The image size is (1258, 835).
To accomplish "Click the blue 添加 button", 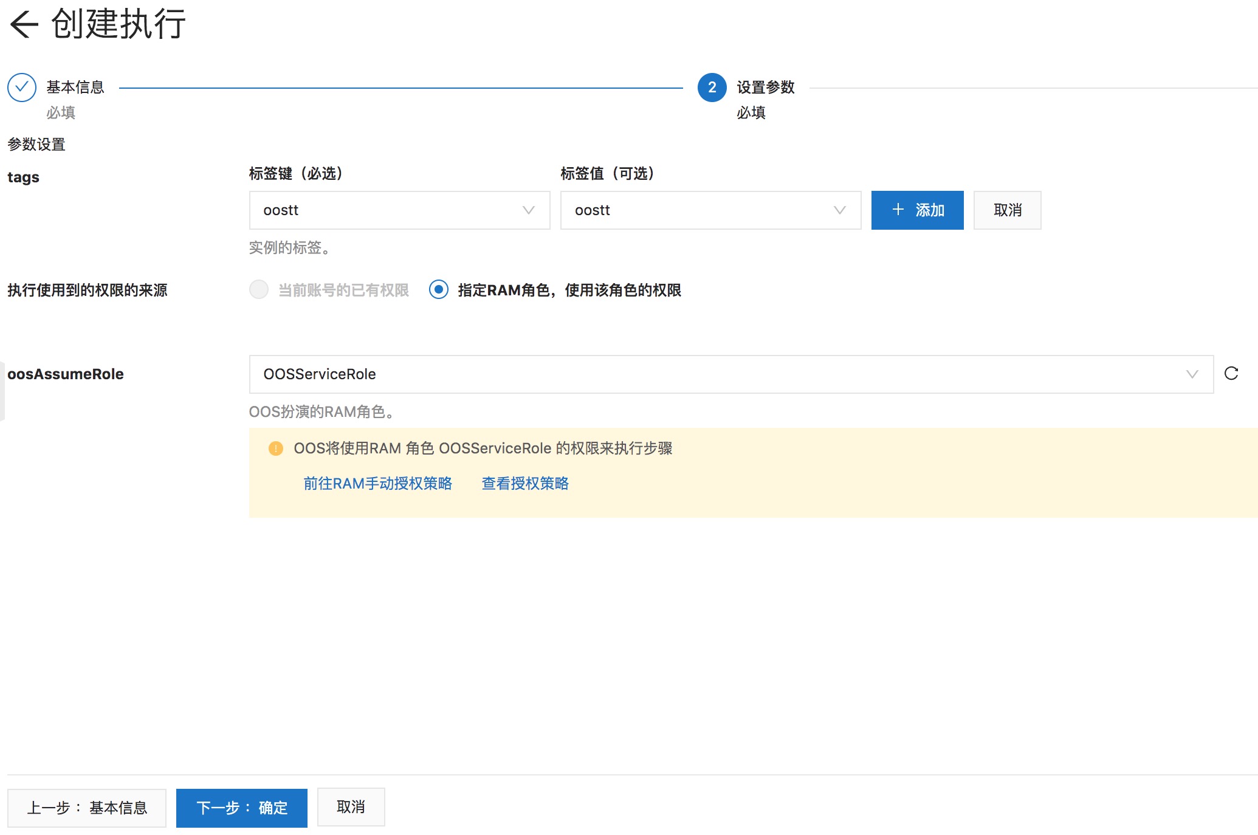I will (917, 210).
